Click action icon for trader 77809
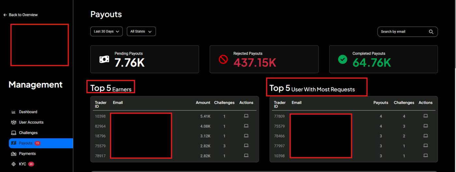 (x=425, y=116)
